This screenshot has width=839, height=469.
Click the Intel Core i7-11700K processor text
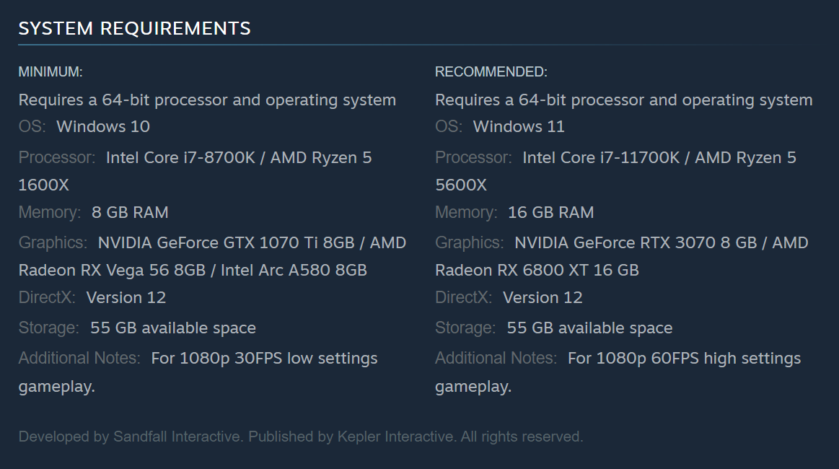tap(601, 157)
